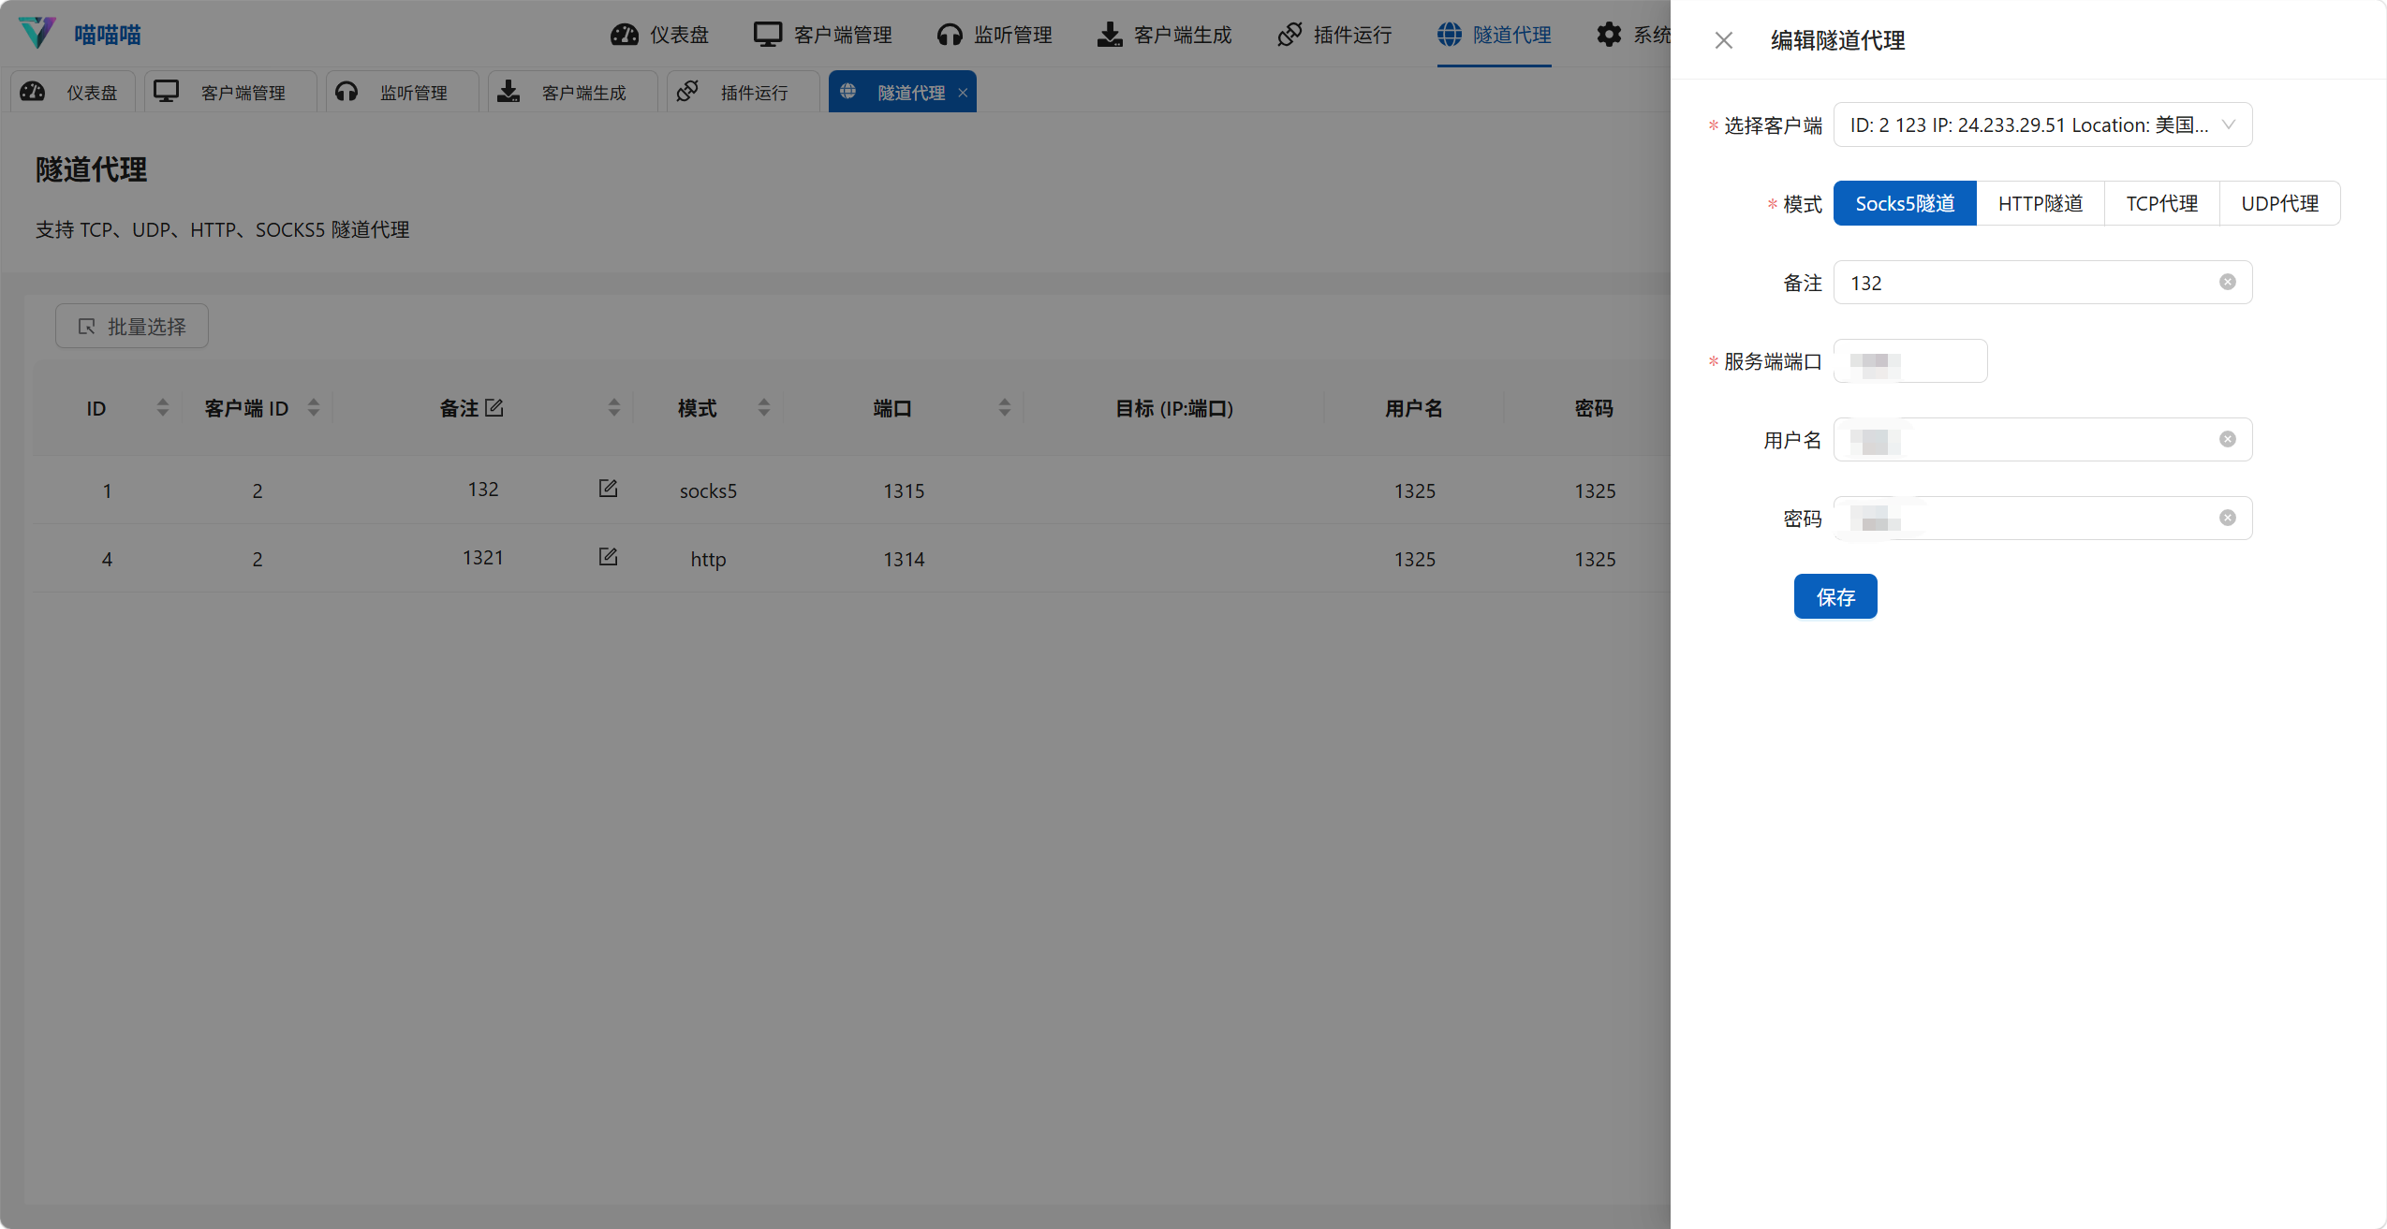
Task: Close the edit tunnel proxy drawer
Action: (x=1723, y=40)
